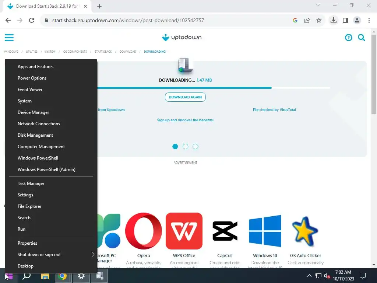This screenshot has width=377, height=283.
Task: Launch Windows PowerShell (Admin)
Action: 51,170
